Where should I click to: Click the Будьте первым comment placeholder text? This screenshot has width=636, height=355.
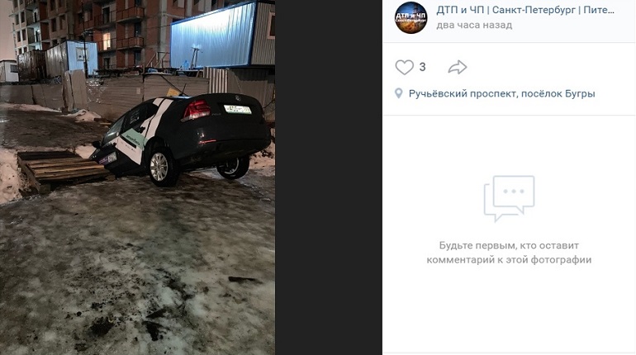click(x=509, y=253)
